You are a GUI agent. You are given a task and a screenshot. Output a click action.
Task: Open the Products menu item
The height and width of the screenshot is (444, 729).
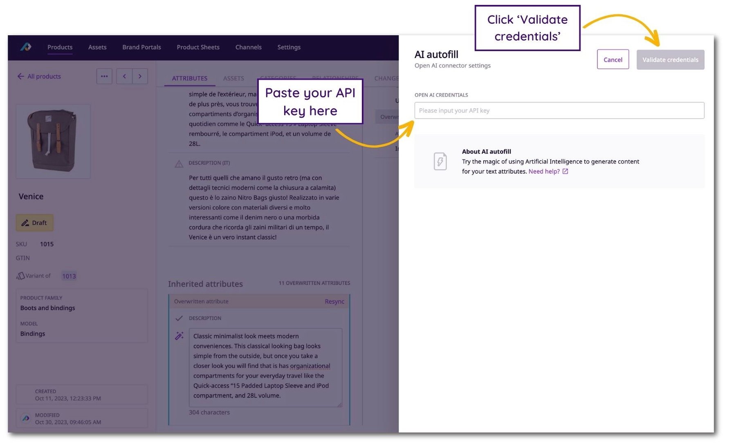point(60,47)
